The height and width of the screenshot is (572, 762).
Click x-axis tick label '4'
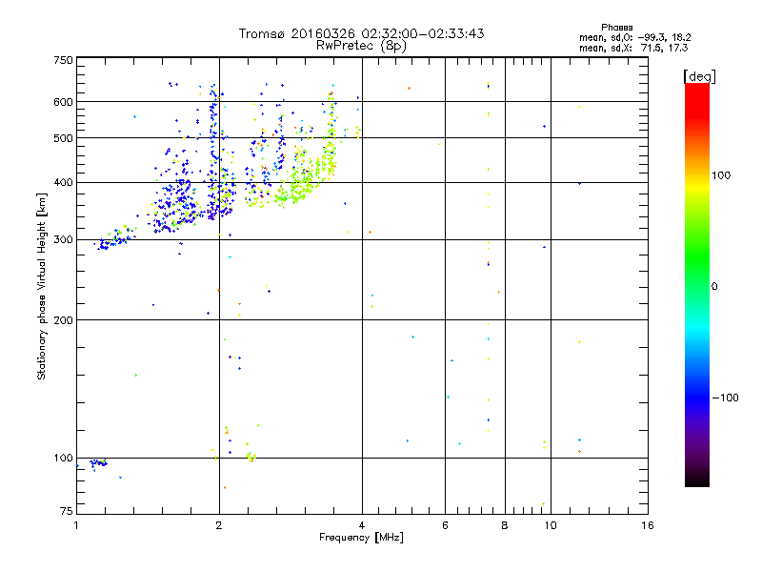(362, 525)
